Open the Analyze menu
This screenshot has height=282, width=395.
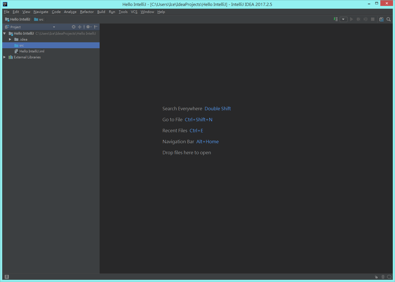coord(70,12)
